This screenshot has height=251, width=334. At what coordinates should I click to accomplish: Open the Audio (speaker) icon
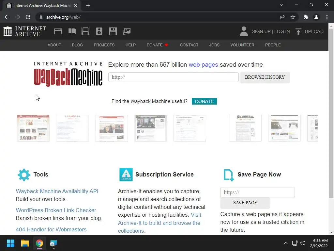click(99, 31)
